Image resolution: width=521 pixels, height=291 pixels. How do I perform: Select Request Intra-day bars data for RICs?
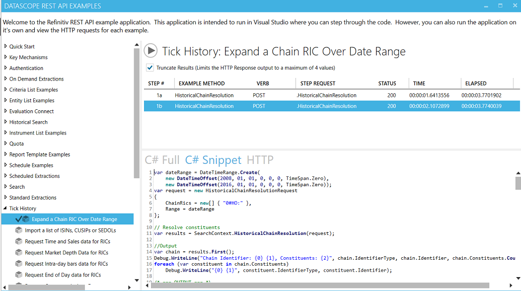coord(67,264)
